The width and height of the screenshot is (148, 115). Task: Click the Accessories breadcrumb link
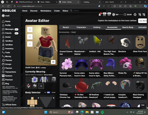click(64, 32)
